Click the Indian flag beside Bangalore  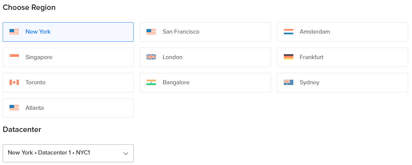pos(151,82)
